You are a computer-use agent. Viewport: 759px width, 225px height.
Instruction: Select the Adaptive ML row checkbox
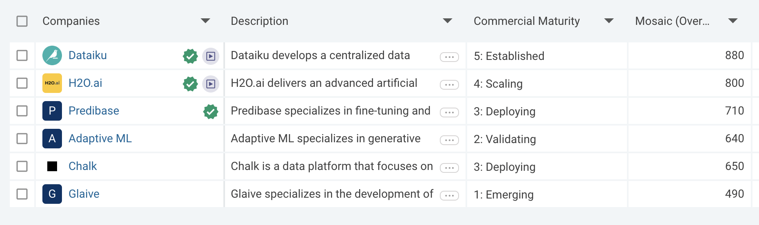(x=22, y=139)
